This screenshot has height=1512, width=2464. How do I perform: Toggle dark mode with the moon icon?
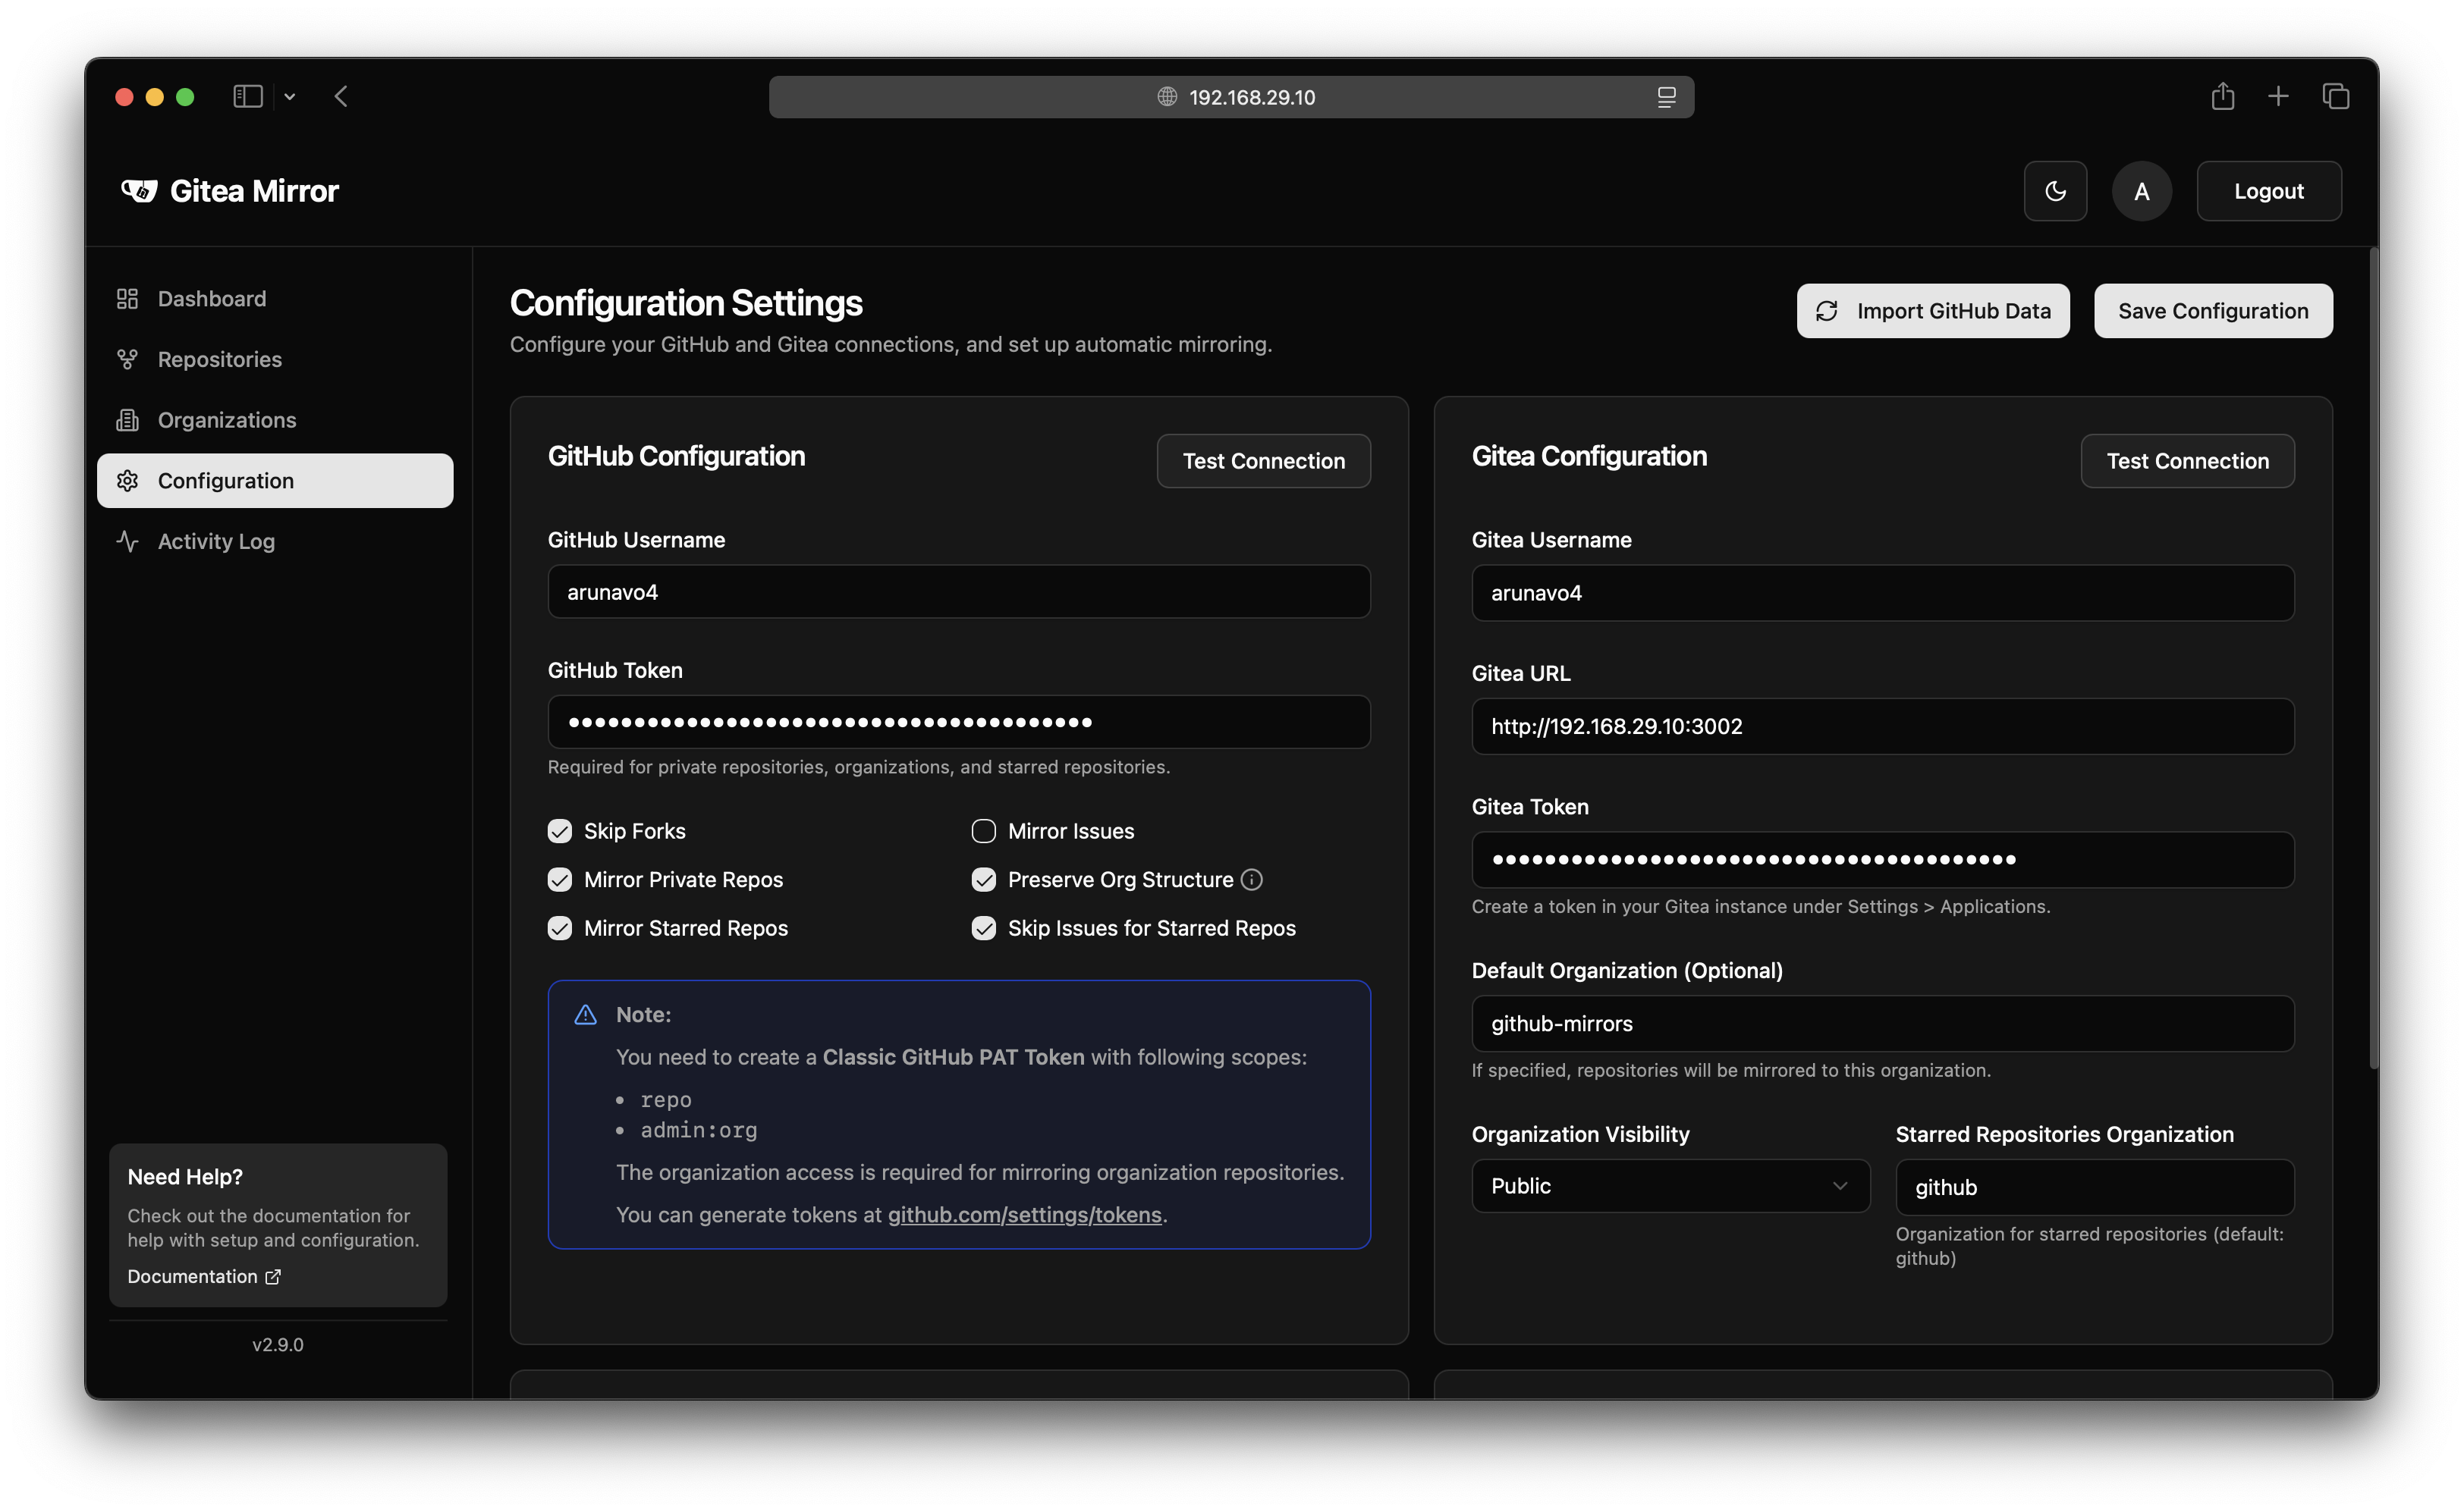click(x=2055, y=191)
